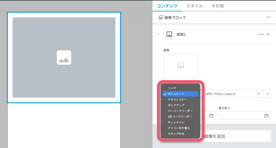Select リンク from the dropdown list

(x=180, y=88)
